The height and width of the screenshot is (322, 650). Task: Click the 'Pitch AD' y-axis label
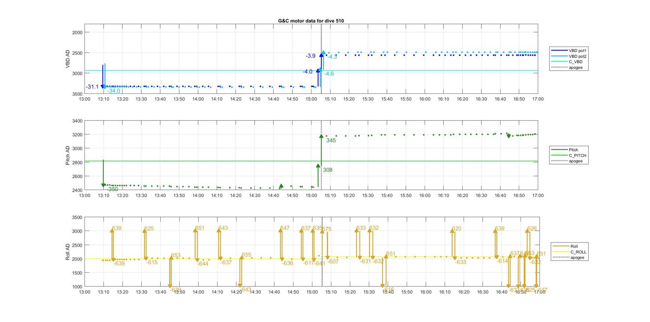[68, 156]
